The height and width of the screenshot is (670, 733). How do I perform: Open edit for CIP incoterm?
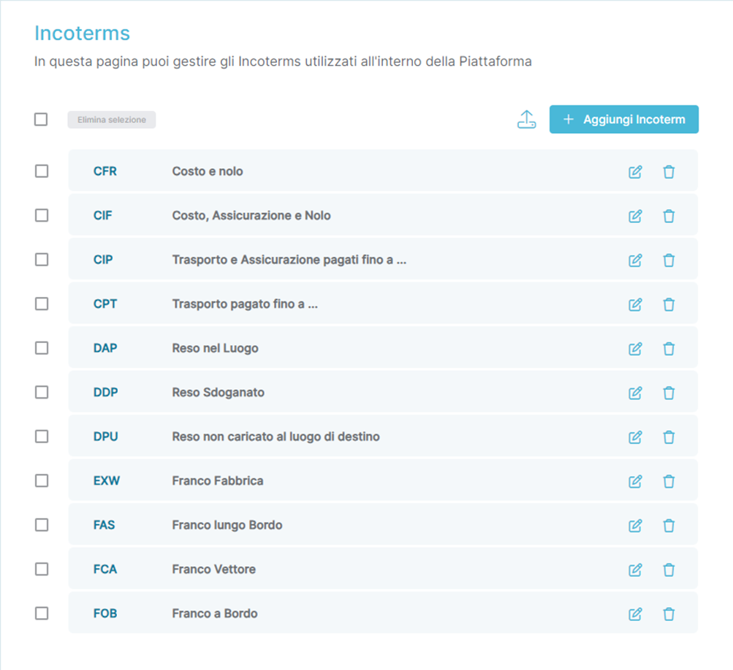[x=635, y=260]
